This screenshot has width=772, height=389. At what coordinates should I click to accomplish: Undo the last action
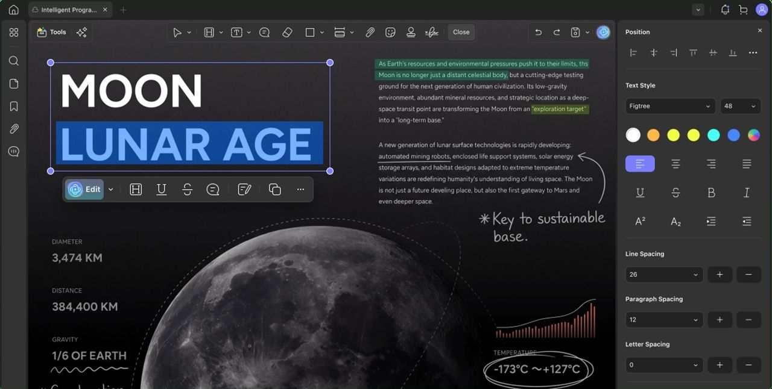pyautogui.click(x=539, y=33)
